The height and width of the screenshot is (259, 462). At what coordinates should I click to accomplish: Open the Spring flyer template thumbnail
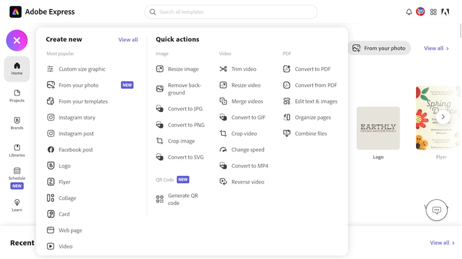click(x=438, y=118)
